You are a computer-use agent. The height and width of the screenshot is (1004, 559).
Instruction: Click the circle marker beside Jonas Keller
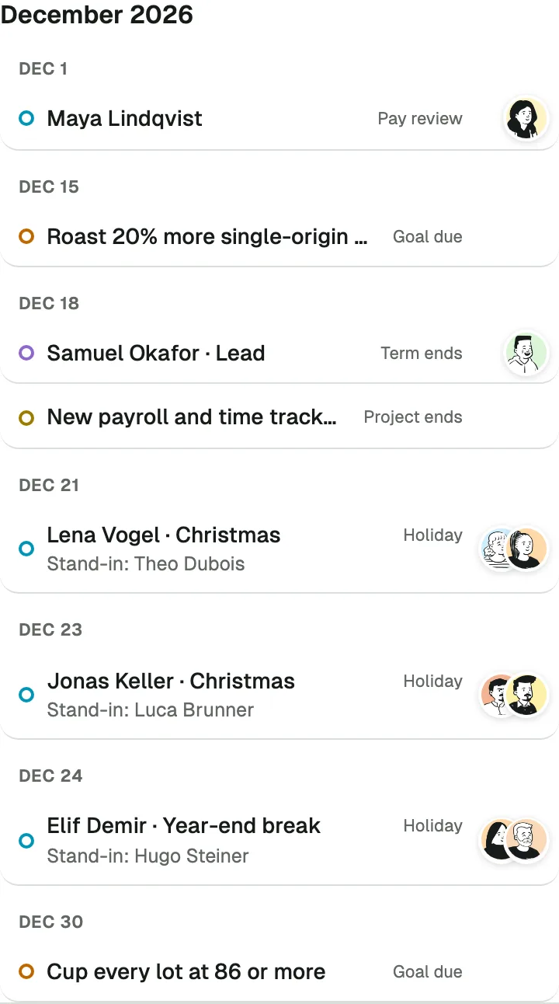coord(26,694)
